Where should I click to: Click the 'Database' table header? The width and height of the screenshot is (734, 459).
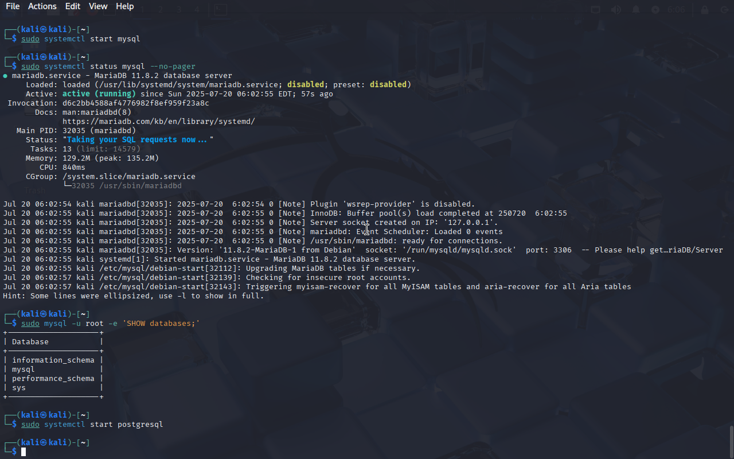pos(30,342)
